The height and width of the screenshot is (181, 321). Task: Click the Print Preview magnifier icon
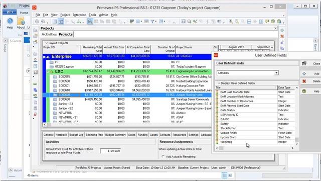point(43,21)
